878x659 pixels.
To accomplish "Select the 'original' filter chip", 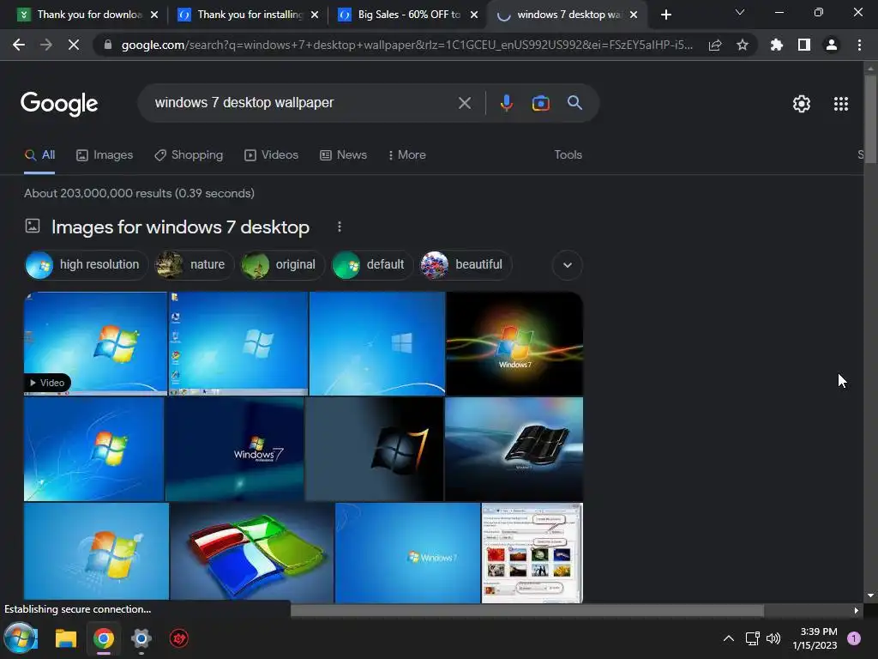I will [x=283, y=265].
